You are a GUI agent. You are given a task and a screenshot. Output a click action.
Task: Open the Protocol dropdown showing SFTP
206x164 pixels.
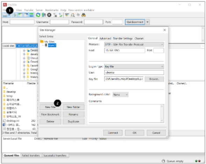pyautogui.click(x=134, y=45)
